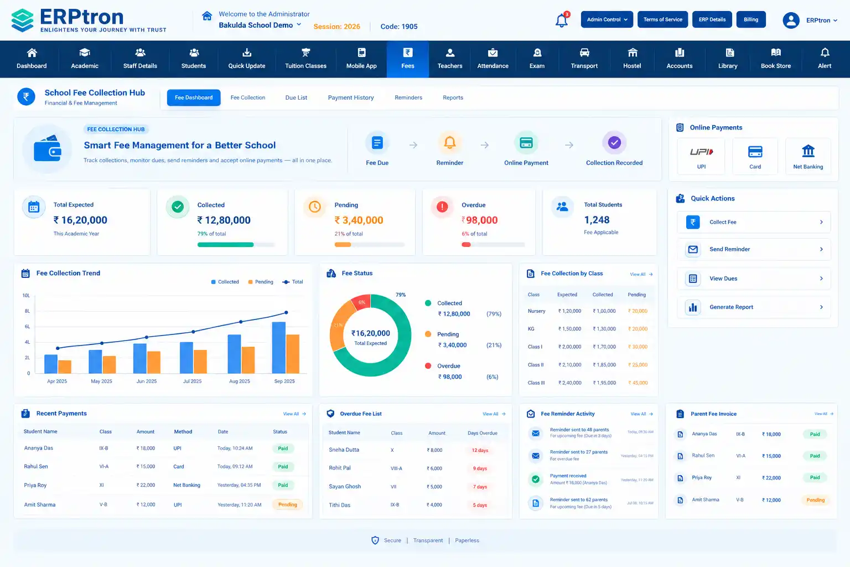Click the Terms of Service button
This screenshot has width=850, height=567.
663,19
